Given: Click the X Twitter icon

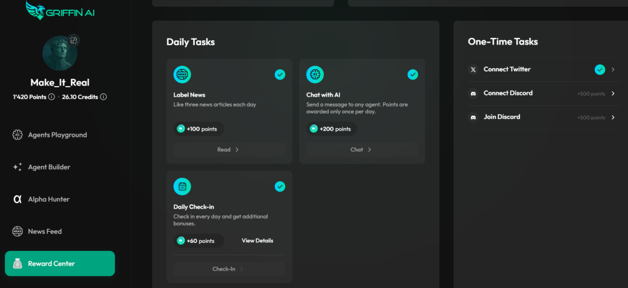Looking at the screenshot, I should click(473, 69).
